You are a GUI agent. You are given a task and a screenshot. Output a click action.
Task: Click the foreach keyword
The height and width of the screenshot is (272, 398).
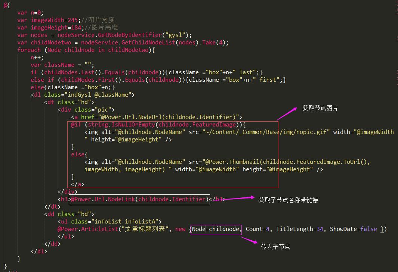tap(29, 50)
